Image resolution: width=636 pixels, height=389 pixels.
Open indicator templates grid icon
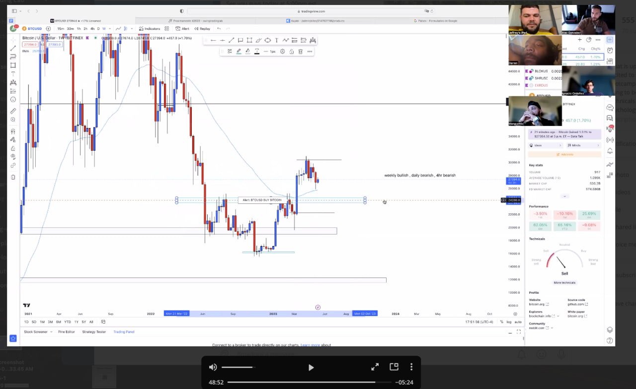[167, 29]
